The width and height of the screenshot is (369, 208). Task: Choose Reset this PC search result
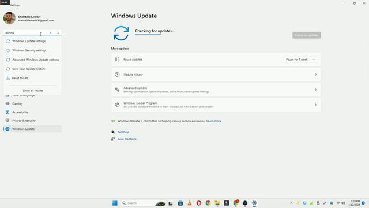coord(33,78)
